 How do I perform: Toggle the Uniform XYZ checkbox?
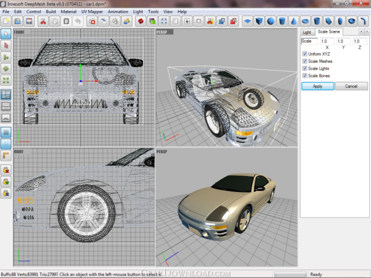[x=305, y=54]
